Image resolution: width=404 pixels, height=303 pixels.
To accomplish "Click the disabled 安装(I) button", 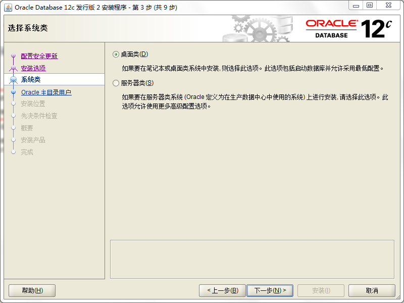I will pyautogui.click(x=321, y=291).
